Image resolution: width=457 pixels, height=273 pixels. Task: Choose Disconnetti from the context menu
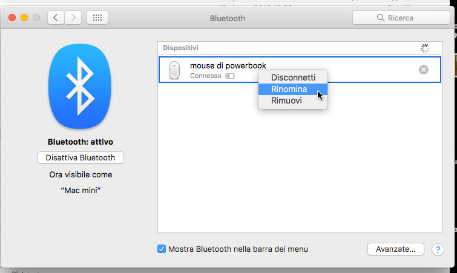tap(293, 77)
